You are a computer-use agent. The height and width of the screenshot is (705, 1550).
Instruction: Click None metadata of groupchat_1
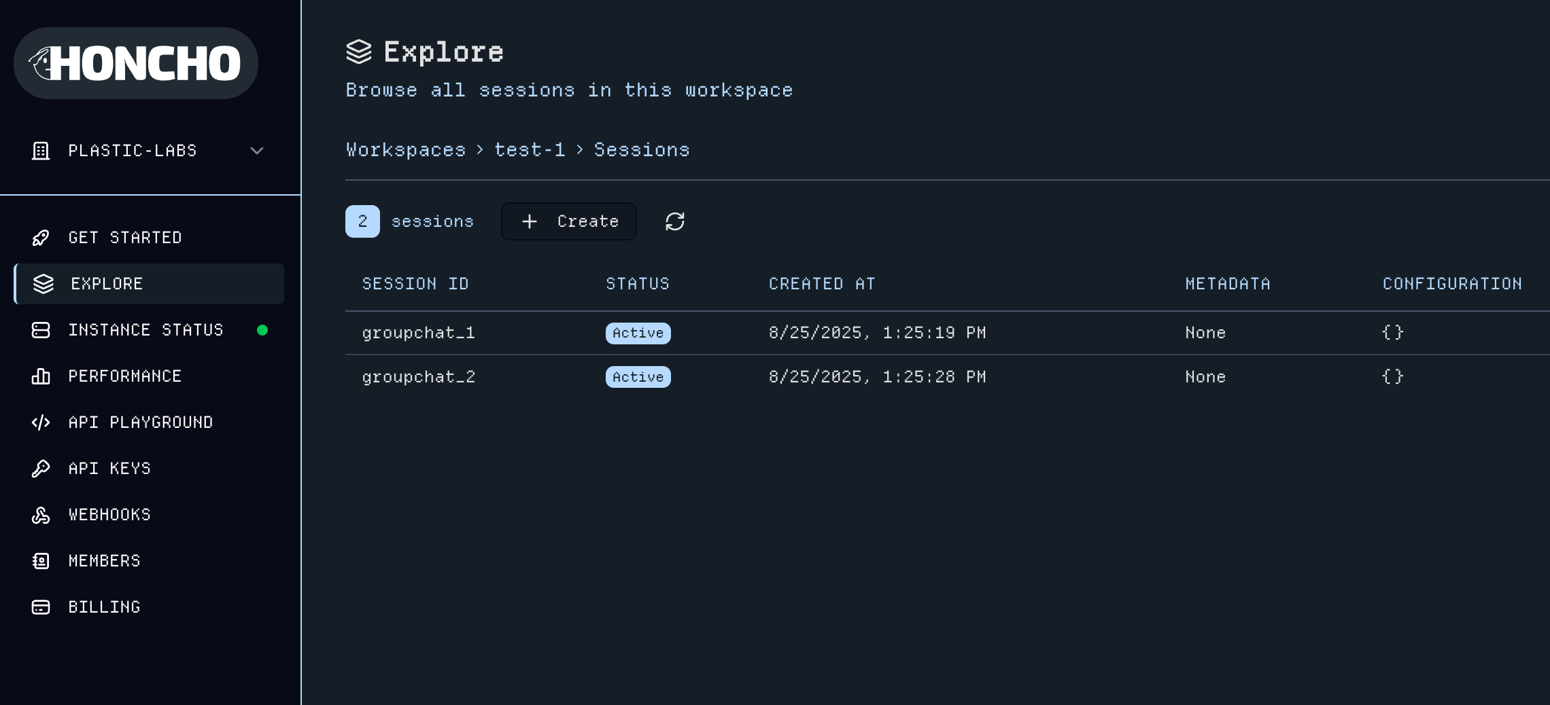coord(1205,333)
